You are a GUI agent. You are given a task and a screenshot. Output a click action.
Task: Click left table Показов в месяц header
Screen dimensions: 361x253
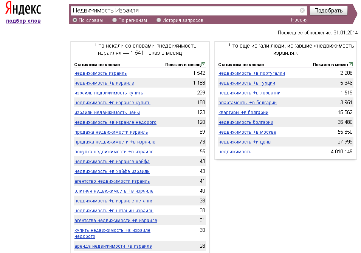click(x=183, y=65)
